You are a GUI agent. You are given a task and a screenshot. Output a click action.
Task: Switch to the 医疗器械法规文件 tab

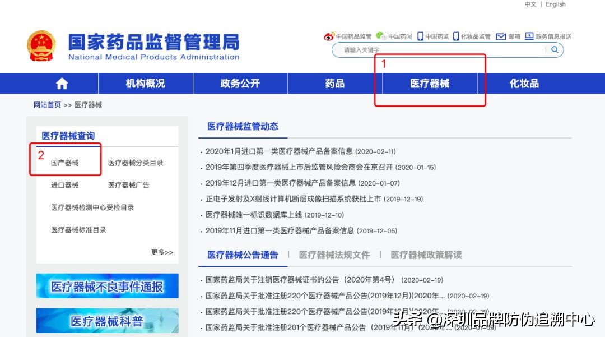(x=334, y=255)
